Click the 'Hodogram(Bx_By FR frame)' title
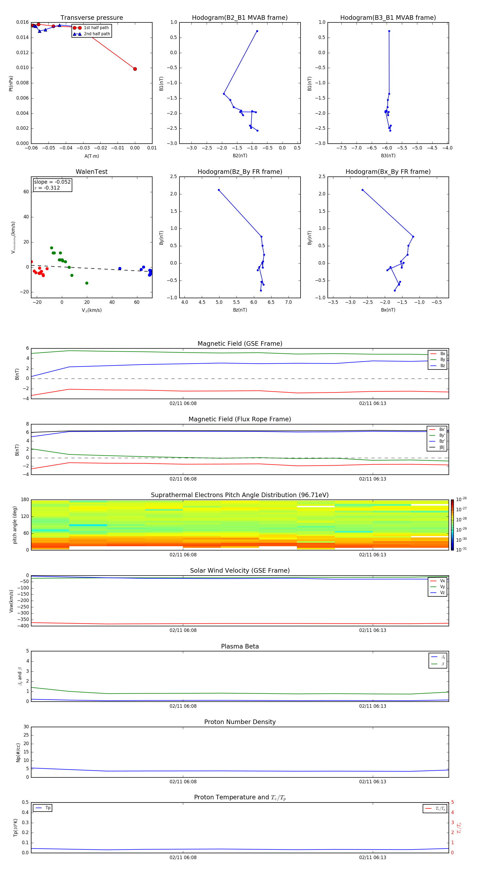Viewport: 480px width, 881px height. (388, 172)
